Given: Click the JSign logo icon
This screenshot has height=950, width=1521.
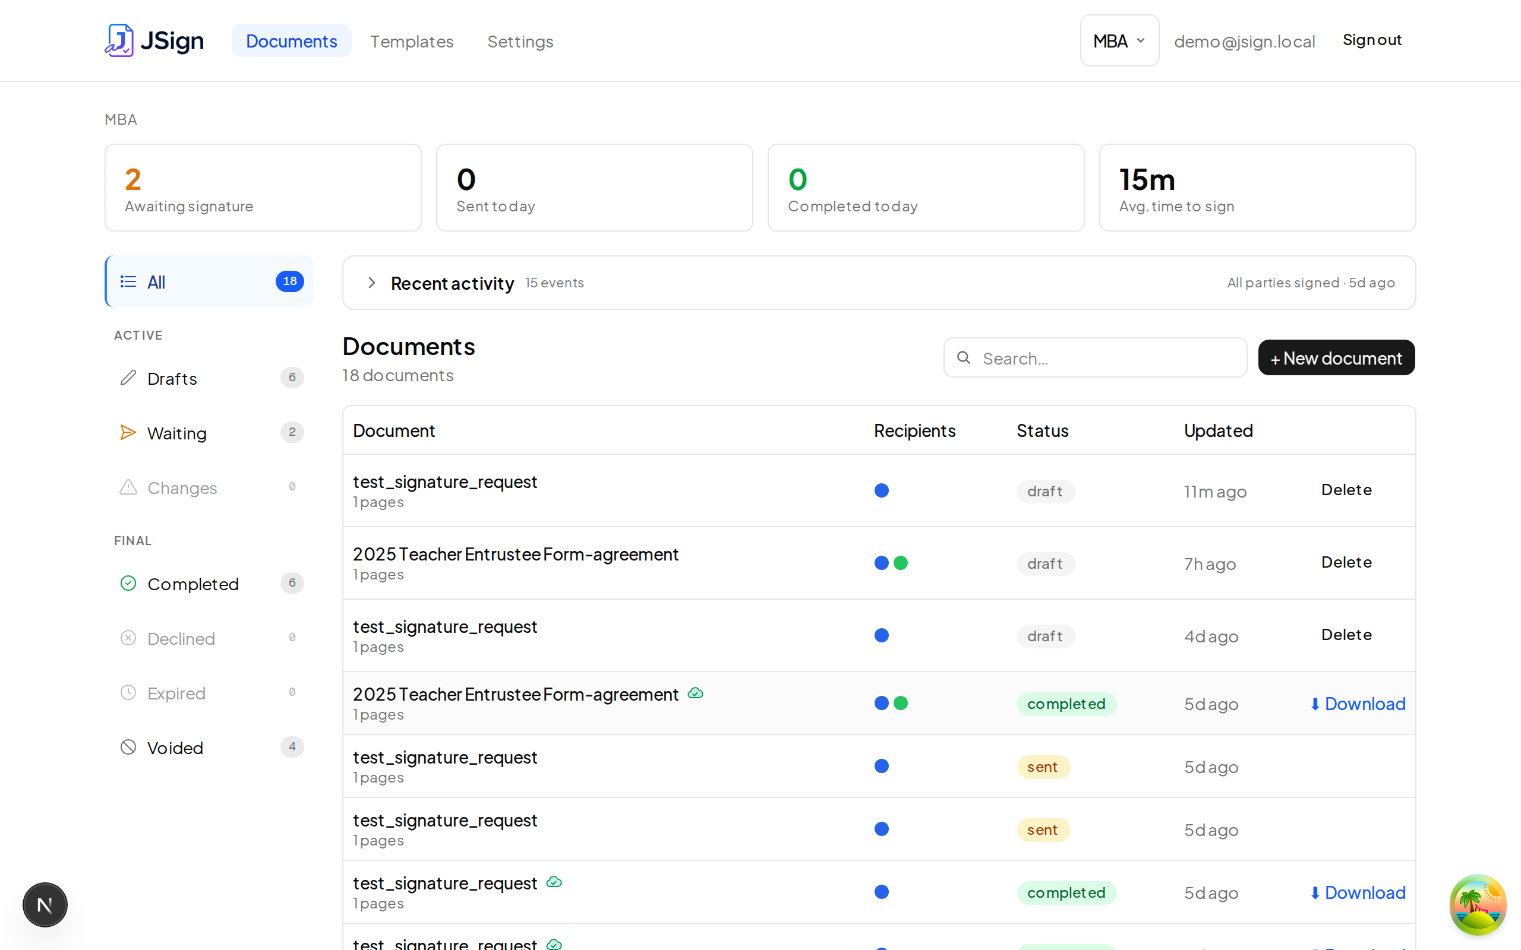Looking at the screenshot, I should (119, 41).
